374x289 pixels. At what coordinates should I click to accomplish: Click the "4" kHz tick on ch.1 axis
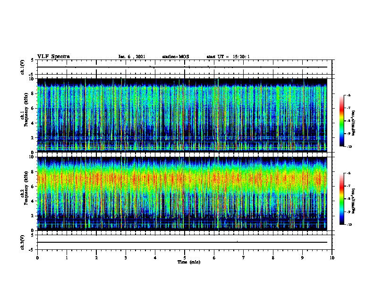coord(33,123)
